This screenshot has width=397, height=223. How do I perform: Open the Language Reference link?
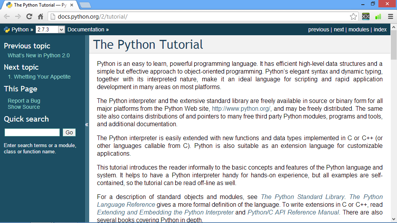click(x=126, y=205)
